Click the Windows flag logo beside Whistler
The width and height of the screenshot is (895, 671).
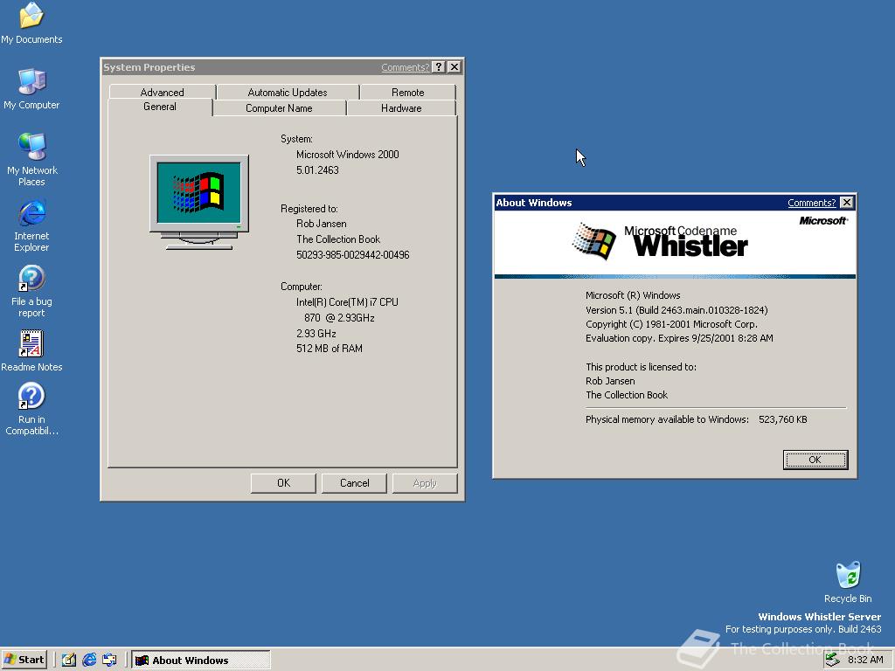[593, 241]
